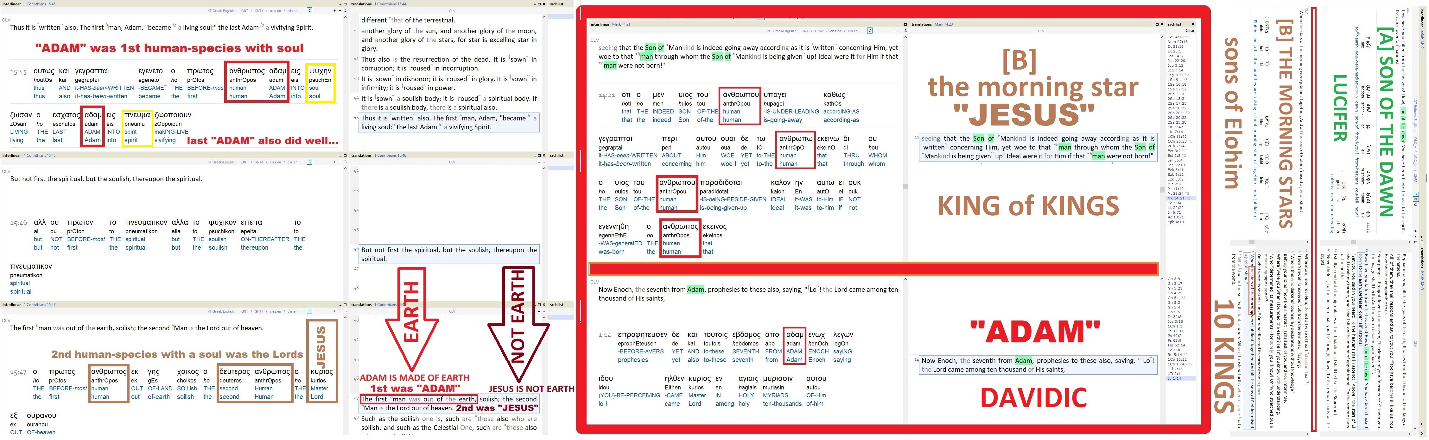Click the minus icon in the 1 Corinthians 15:44 translations toolbar
Screen dimensions: 1429x440
click(544, 10)
